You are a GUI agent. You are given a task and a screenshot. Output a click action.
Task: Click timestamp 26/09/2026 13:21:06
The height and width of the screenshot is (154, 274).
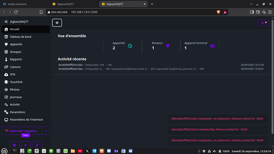point(252,65)
